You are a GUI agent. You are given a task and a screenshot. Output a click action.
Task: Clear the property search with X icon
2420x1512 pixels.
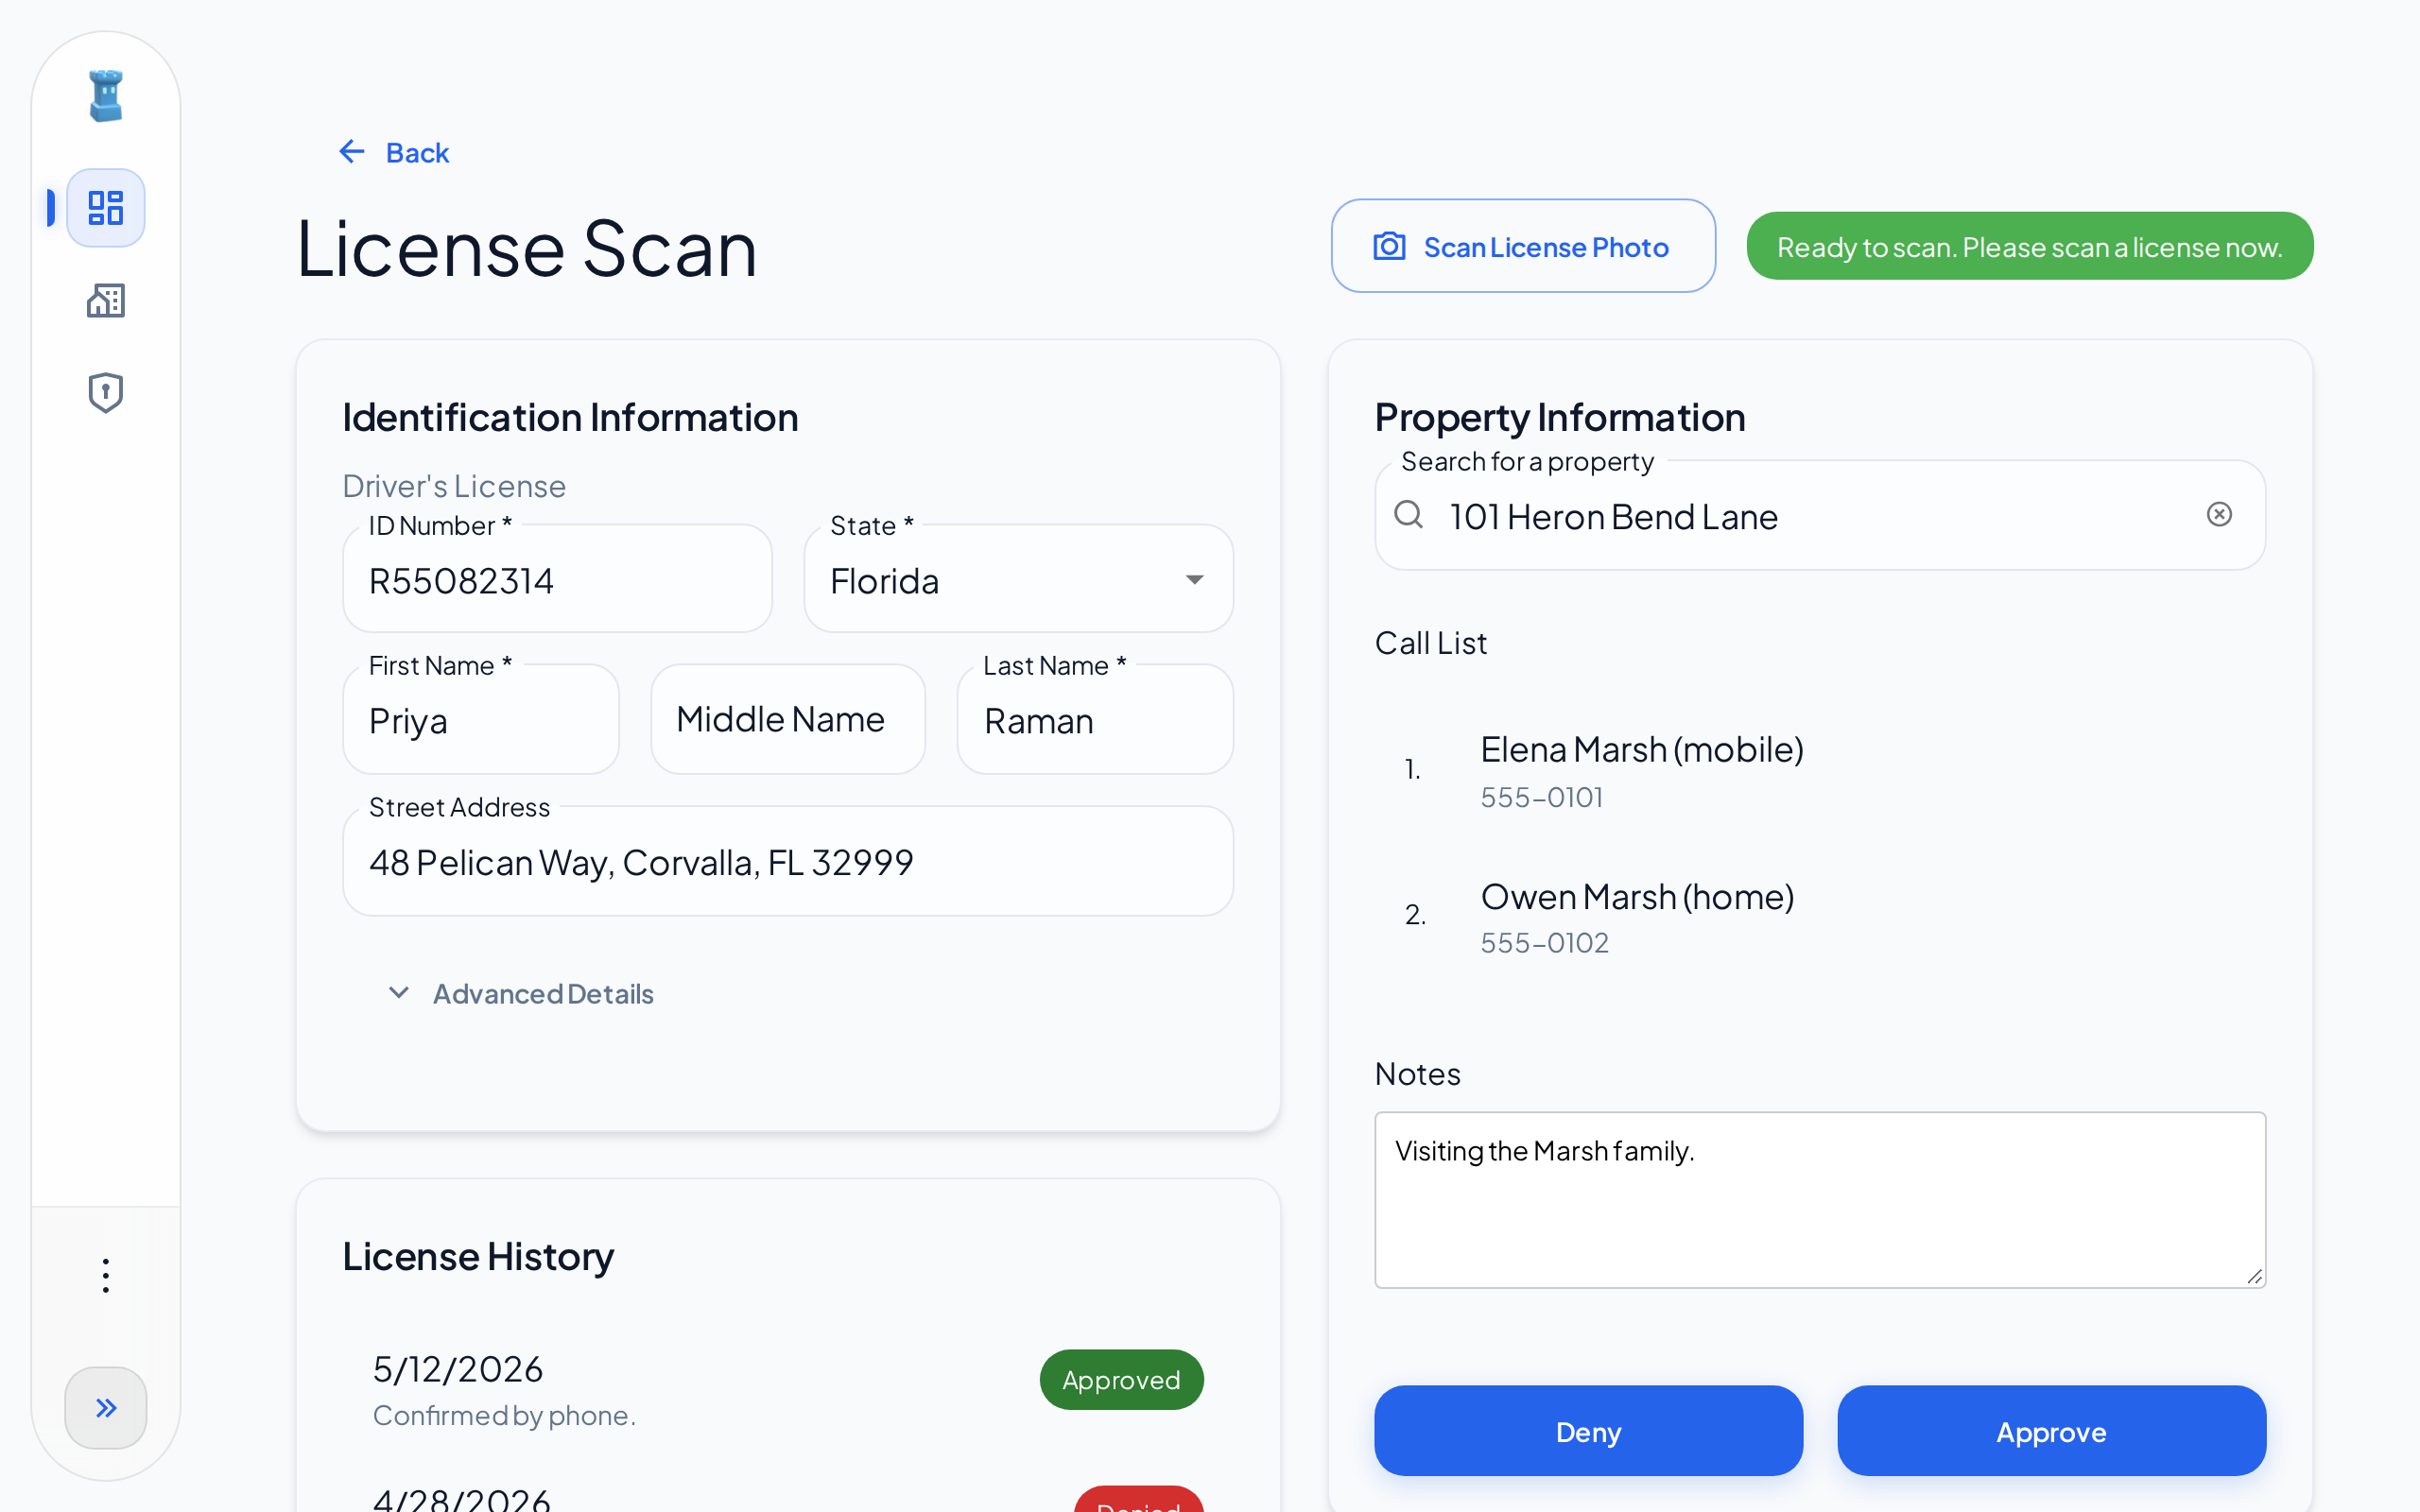pos(2219,514)
